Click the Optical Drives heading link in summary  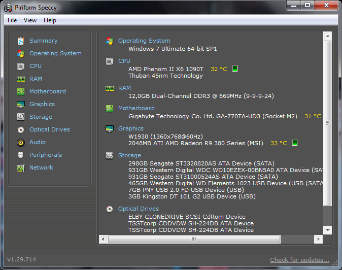(x=139, y=209)
